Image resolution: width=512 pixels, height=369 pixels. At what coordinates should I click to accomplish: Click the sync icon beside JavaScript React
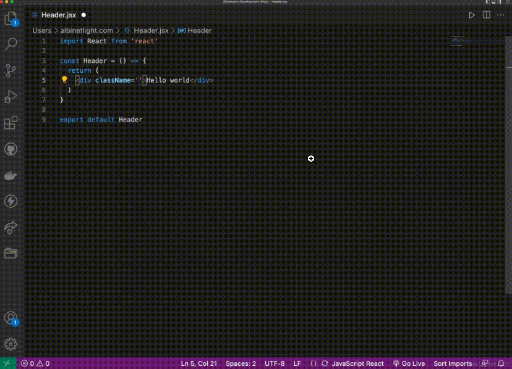(325, 363)
